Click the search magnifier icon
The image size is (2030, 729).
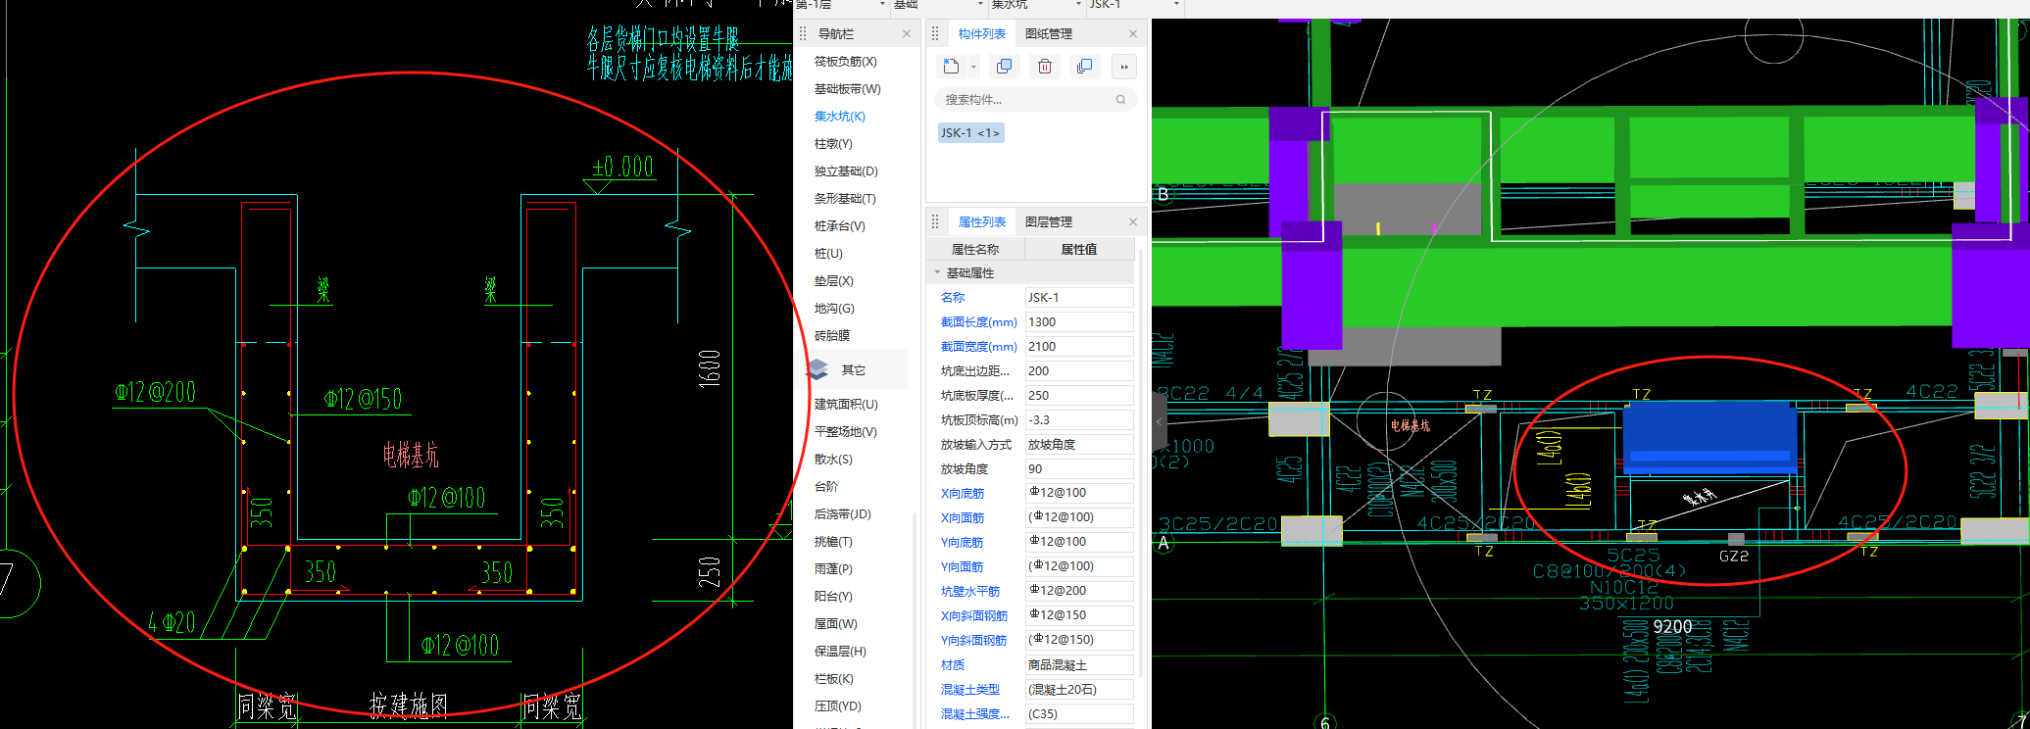click(x=1120, y=99)
